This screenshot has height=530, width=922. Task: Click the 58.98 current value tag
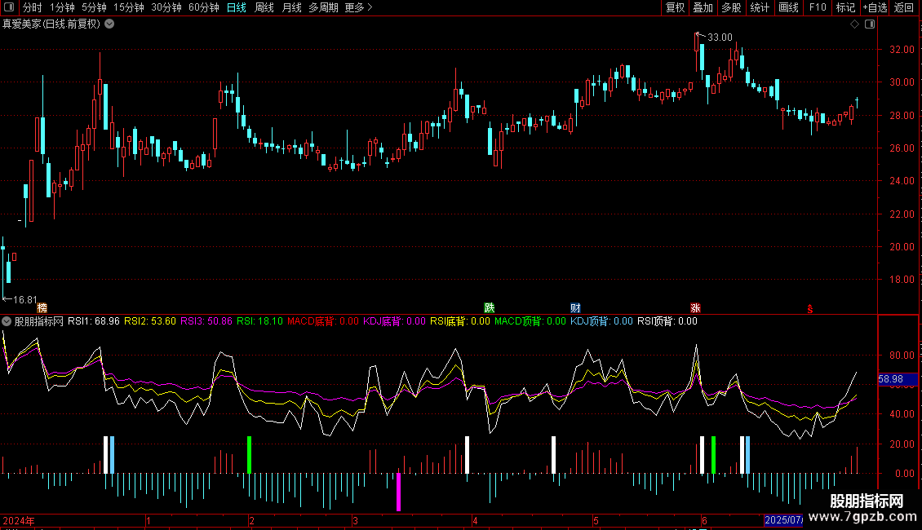pos(898,380)
